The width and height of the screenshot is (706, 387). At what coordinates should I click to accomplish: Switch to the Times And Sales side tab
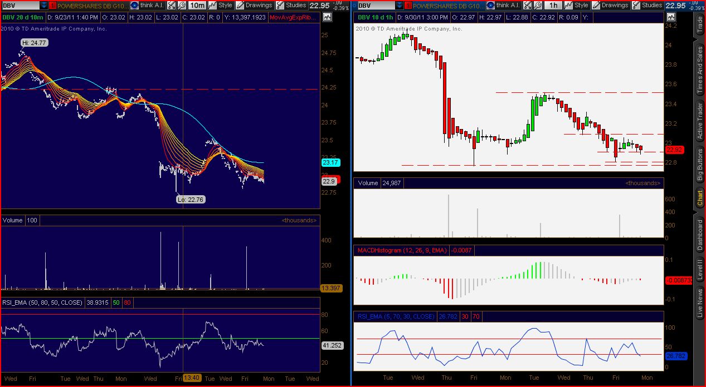pyautogui.click(x=700, y=70)
